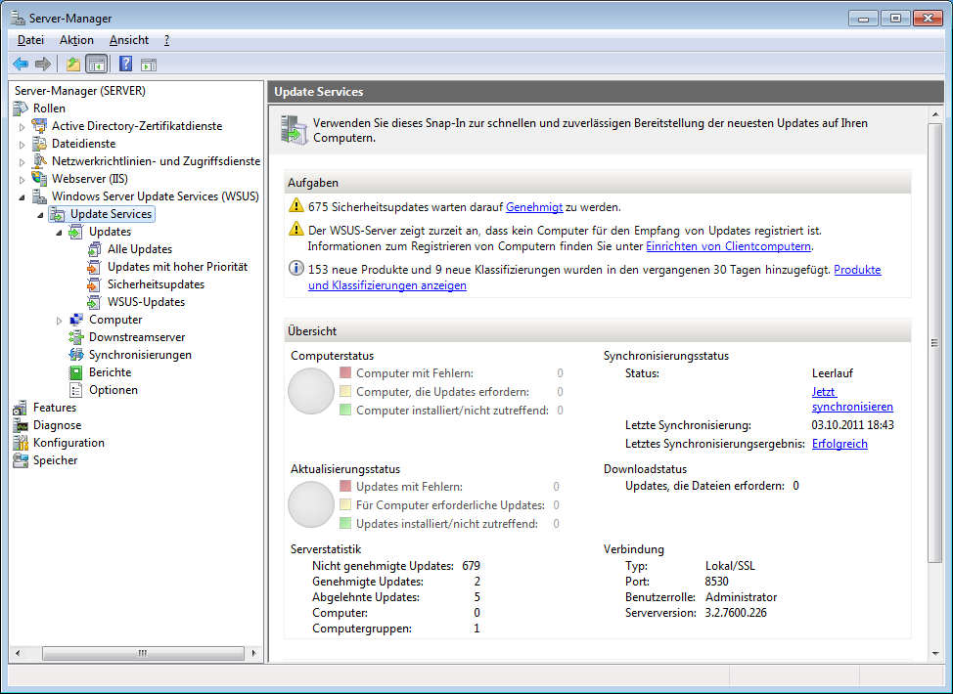Open the ? help menu
953x694 pixels.
point(166,40)
